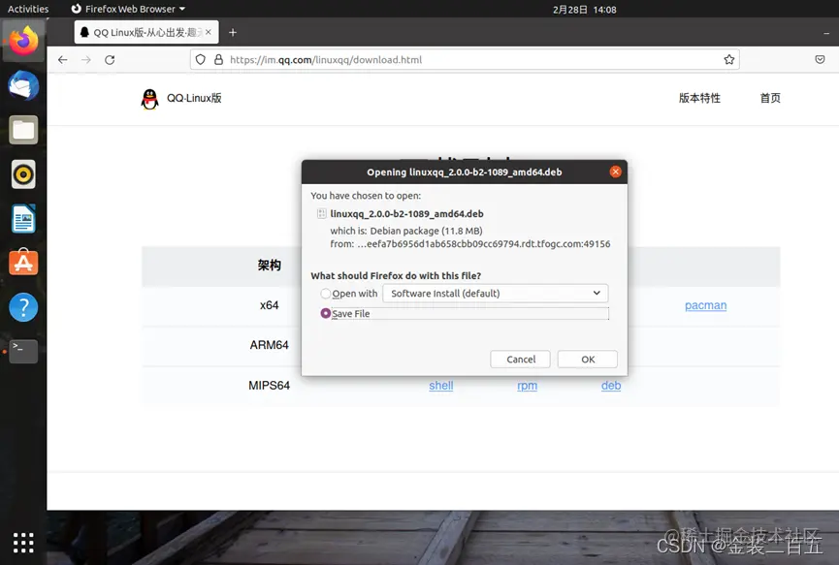Viewport: 839px width, 565px height.
Task: Launch Thunderbird mail from the dock
Action: tap(23, 85)
